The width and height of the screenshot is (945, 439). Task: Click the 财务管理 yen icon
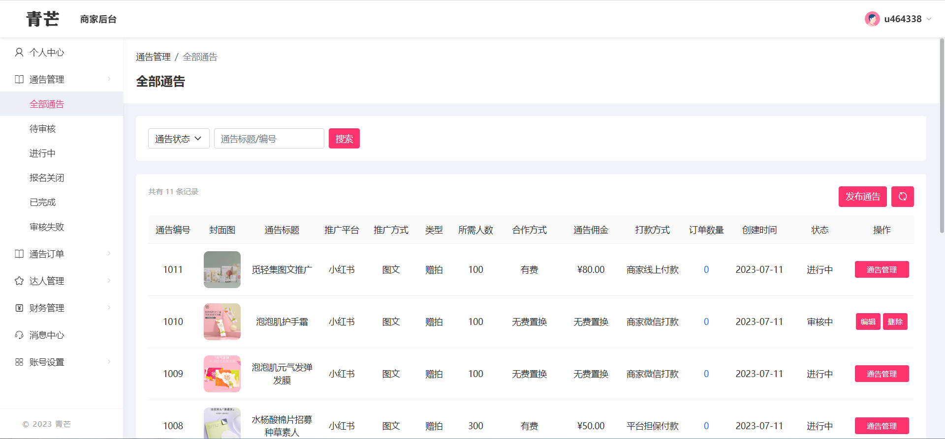(x=19, y=308)
